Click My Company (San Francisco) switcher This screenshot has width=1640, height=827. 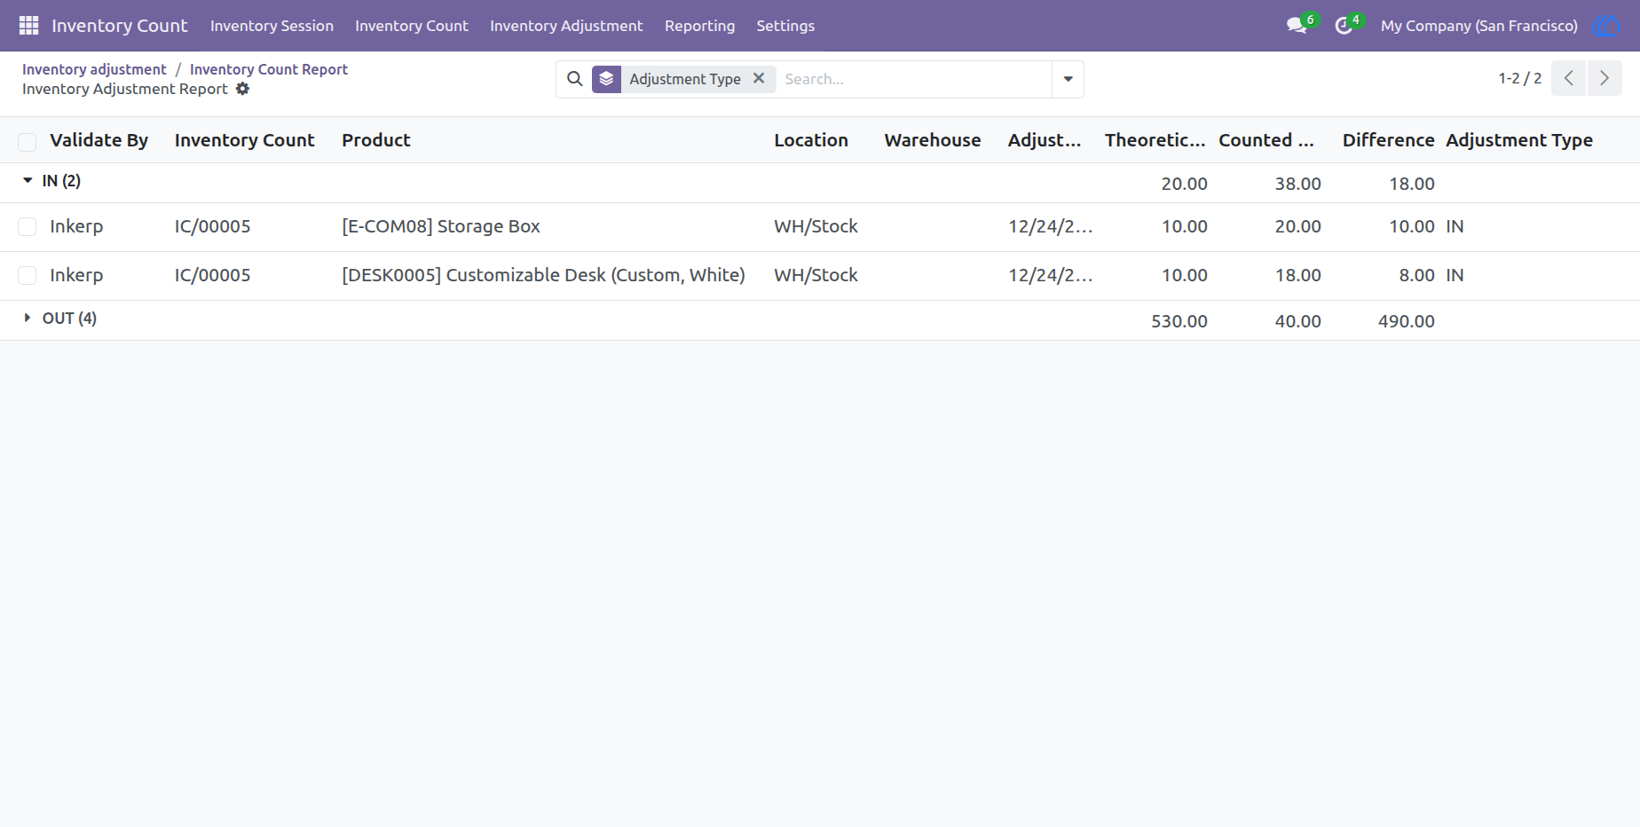point(1479,26)
